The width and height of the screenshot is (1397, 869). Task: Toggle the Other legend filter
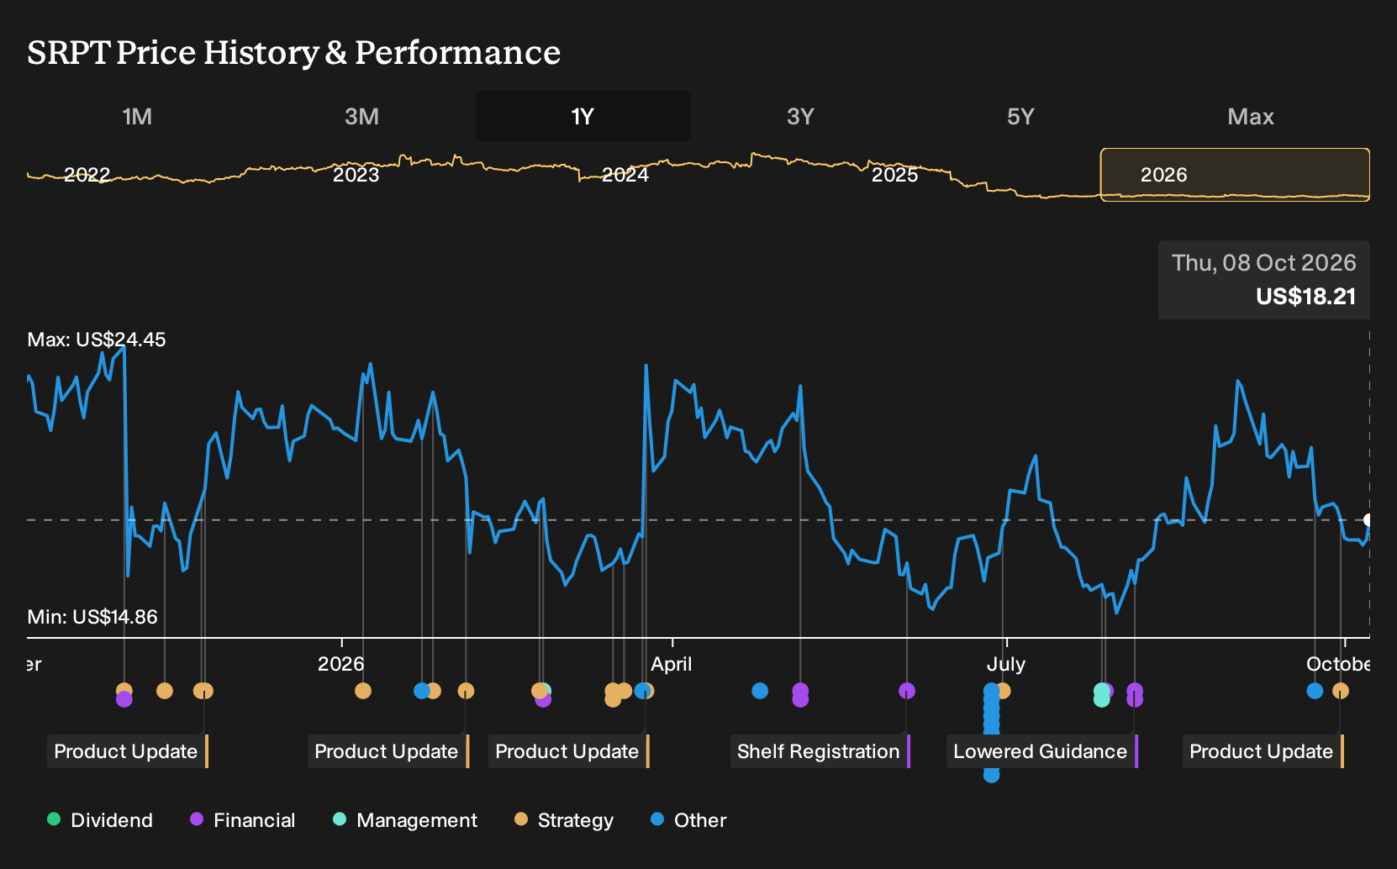coord(688,820)
